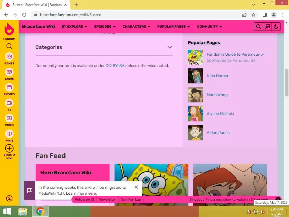The width and height of the screenshot is (289, 217).
Task: Open Fandom's Guide to Paramount+ link
Action: pyautogui.click(x=235, y=54)
